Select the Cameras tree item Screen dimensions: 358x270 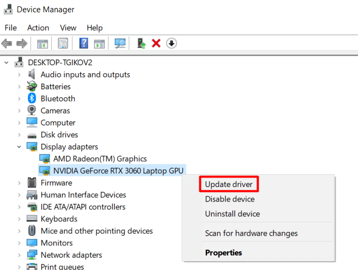coord(55,111)
